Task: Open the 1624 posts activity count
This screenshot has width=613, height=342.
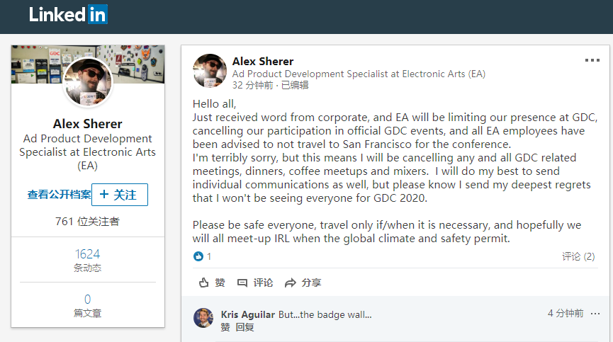Action: tap(88, 254)
